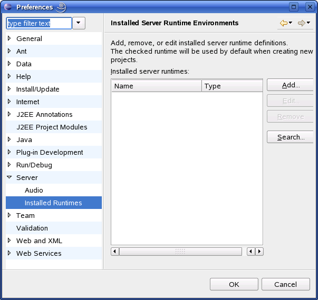
Task: Collapse the Server tree node
Action: pos(9,177)
